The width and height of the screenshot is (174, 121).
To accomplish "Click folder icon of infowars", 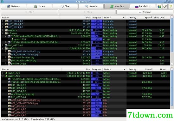I will point(6,33).
